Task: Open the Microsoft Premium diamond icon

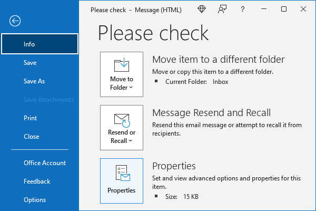Action: click(202, 9)
